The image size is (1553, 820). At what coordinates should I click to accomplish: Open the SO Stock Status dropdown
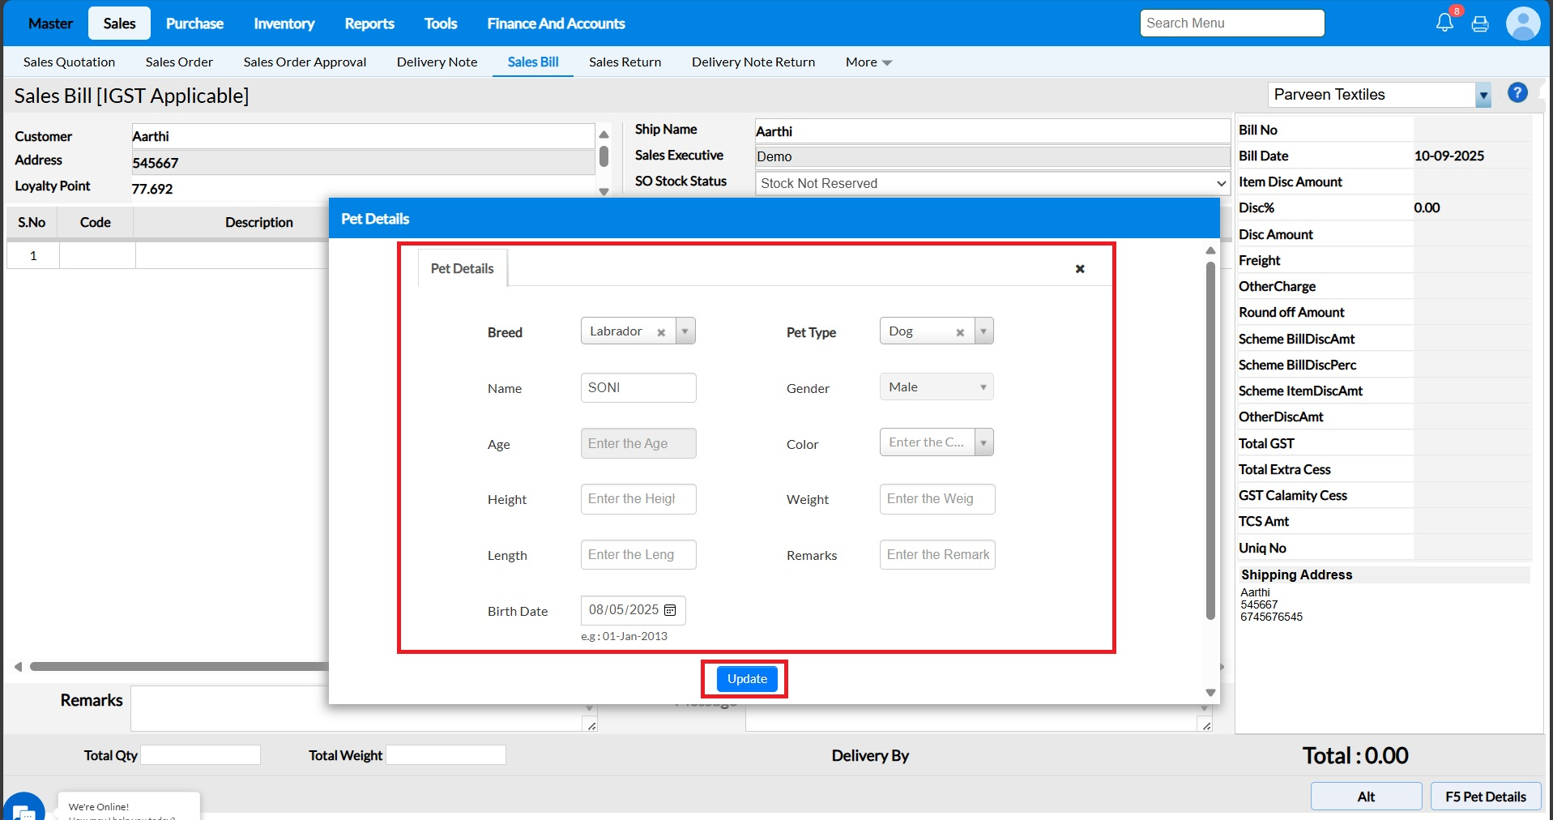993,183
